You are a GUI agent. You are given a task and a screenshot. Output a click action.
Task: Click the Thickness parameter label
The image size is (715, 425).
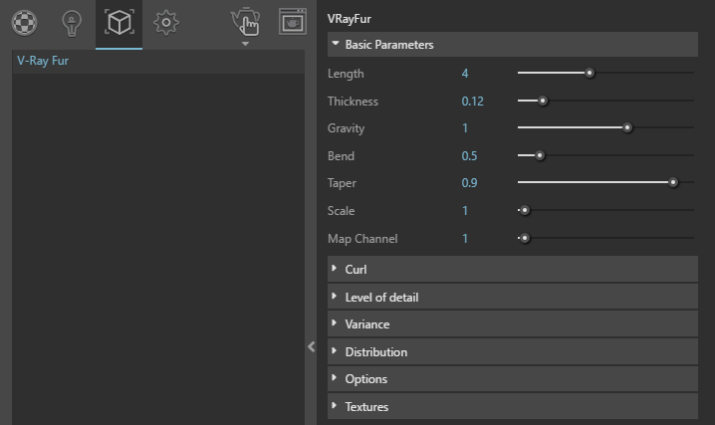tap(353, 102)
